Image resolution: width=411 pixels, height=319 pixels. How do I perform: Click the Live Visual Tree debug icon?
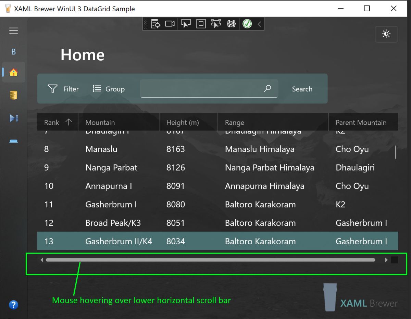(x=156, y=24)
